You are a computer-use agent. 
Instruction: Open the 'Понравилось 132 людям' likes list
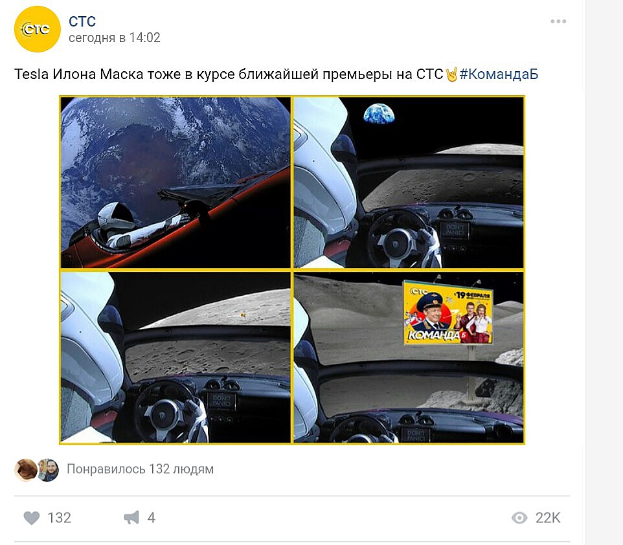(141, 469)
